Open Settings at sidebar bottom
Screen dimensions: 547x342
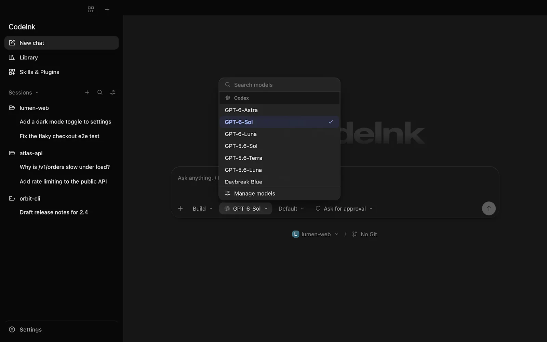(x=62, y=330)
